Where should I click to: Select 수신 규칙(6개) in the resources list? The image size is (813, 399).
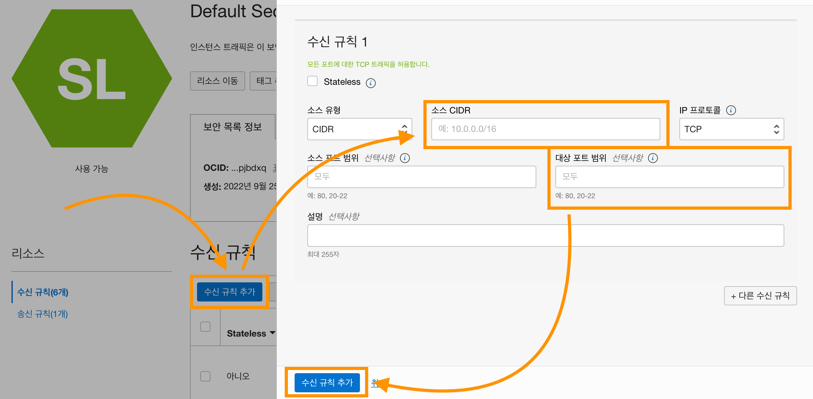43,292
